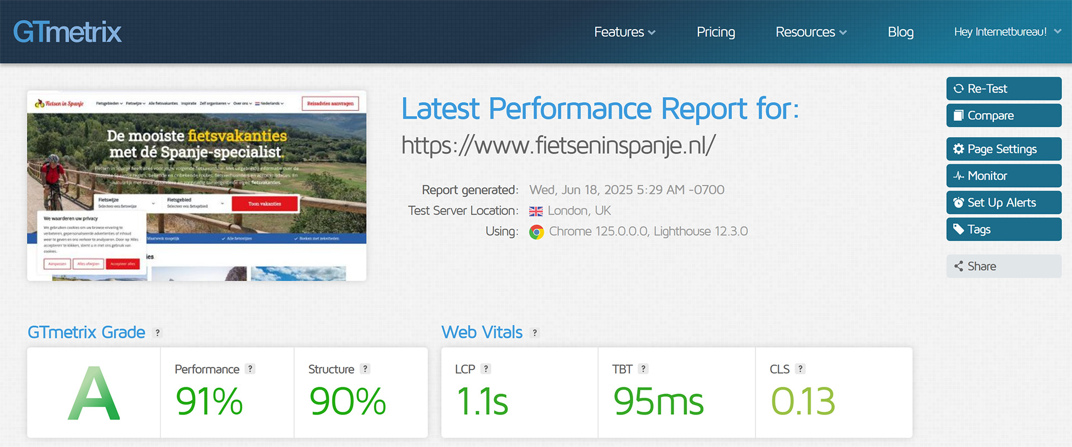The width and height of the screenshot is (1072, 447).
Task: Click the TBT 95ms value
Action: pos(658,401)
